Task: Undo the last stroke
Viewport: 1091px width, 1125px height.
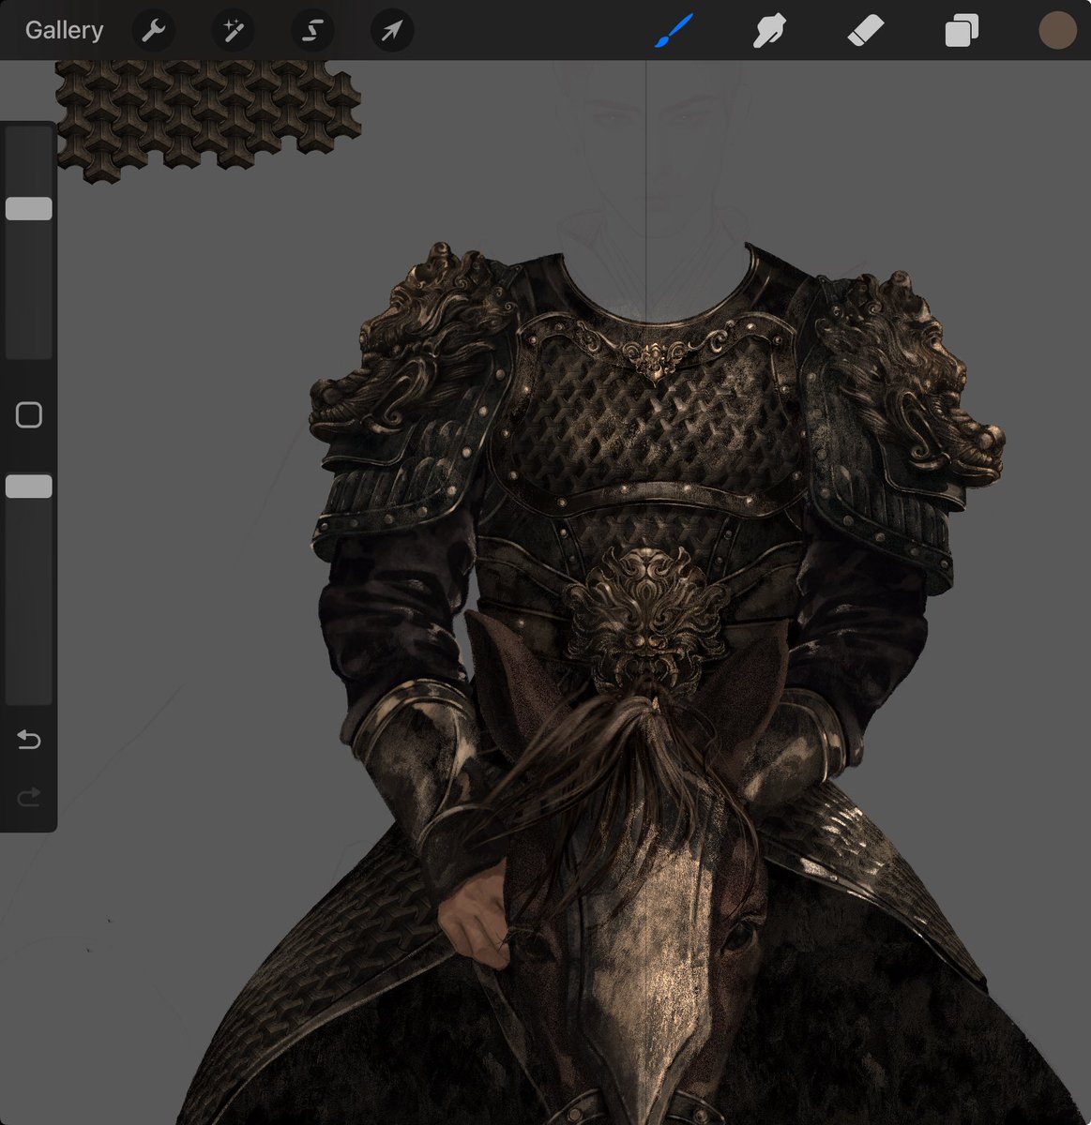Action: pyautogui.click(x=29, y=741)
